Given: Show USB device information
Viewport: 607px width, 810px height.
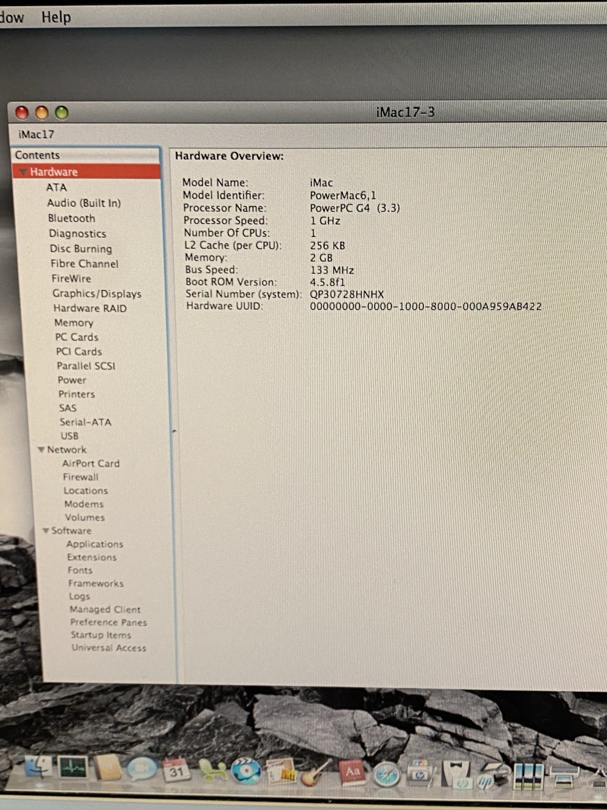Looking at the screenshot, I should click(x=70, y=436).
